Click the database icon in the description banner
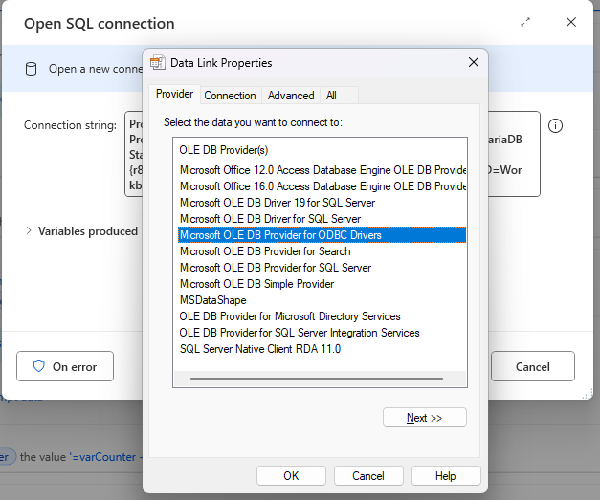 [31, 68]
